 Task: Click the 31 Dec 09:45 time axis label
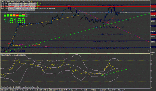tap(63, 90)
